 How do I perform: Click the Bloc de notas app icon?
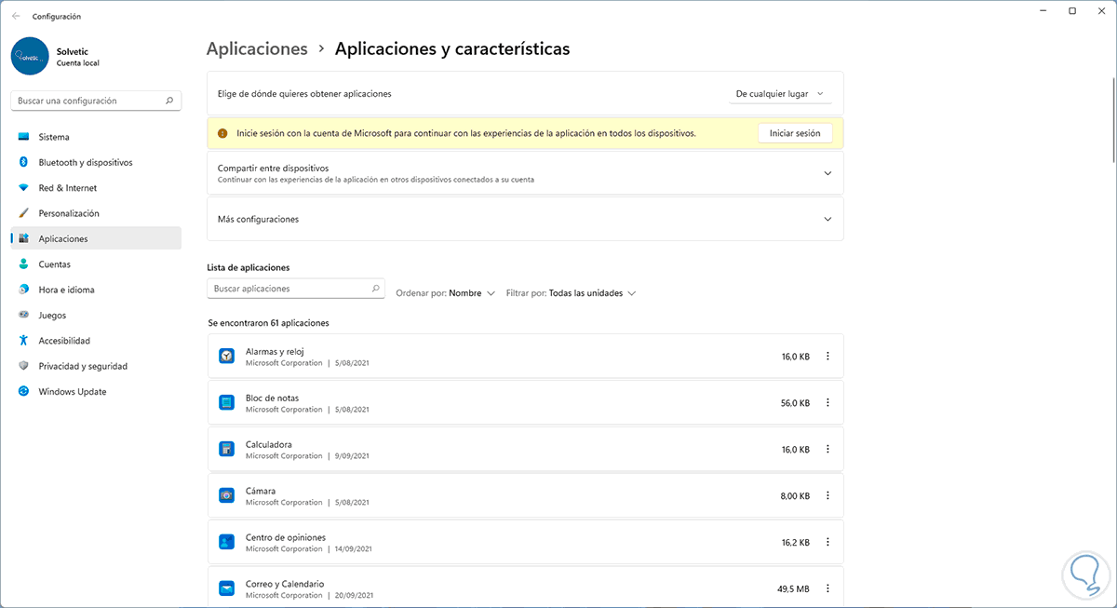(226, 402)
